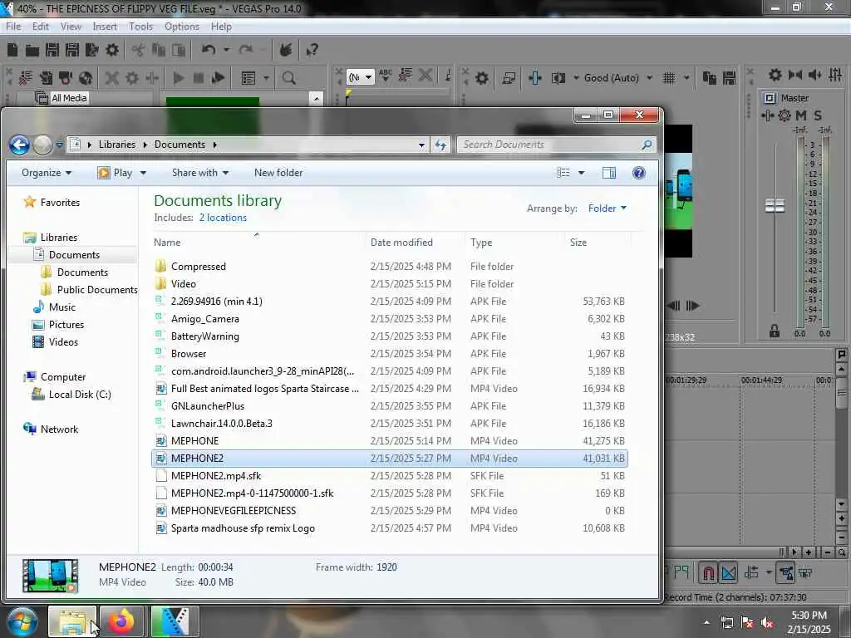The image size is (851, 638).
Task: Open the Undo history dropdown arrow
Action: (x=226, y=50)
